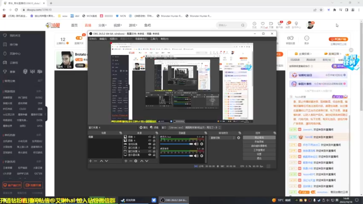The width and height of the screenshot is (363, 204).
Task: Open the 场景集合(S) menu in OBS
Action: (x=141, y=39)
